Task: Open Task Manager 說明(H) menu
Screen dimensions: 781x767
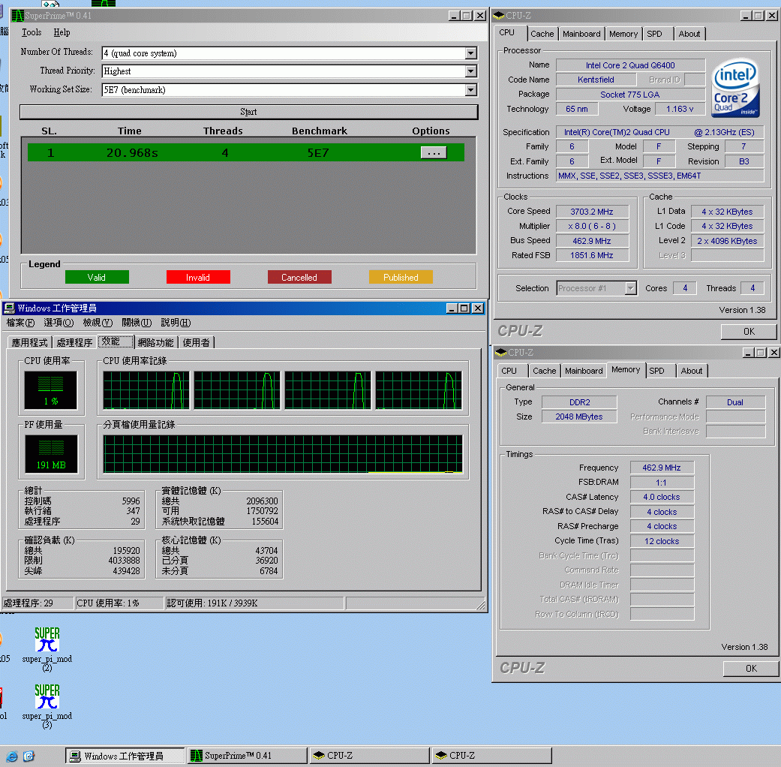Action: pyautogui.click(x=176, y=323)
